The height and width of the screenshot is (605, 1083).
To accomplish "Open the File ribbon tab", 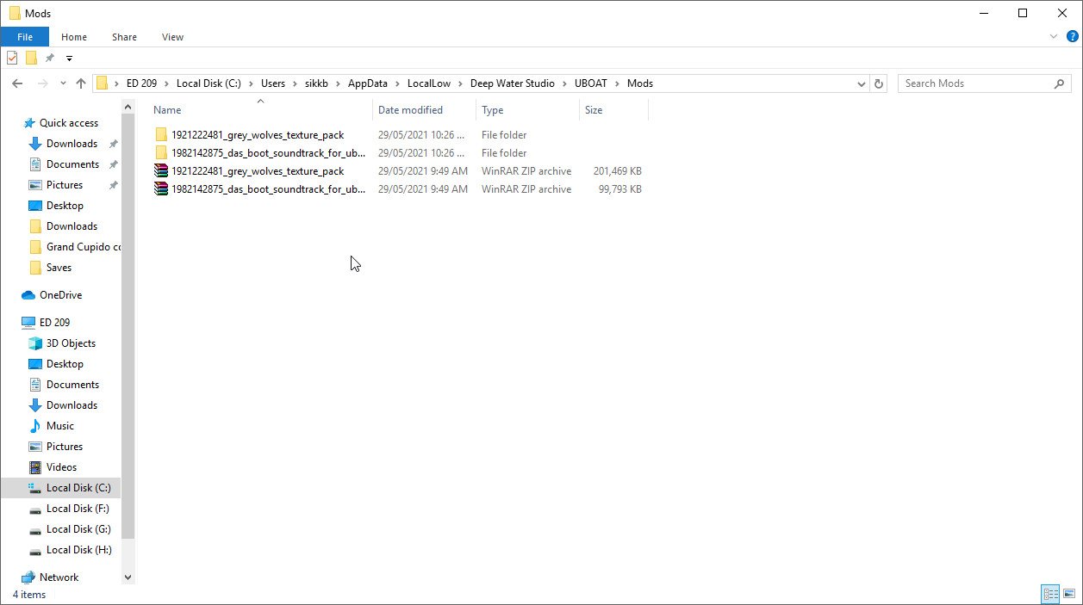I will [x=24, y=37].
